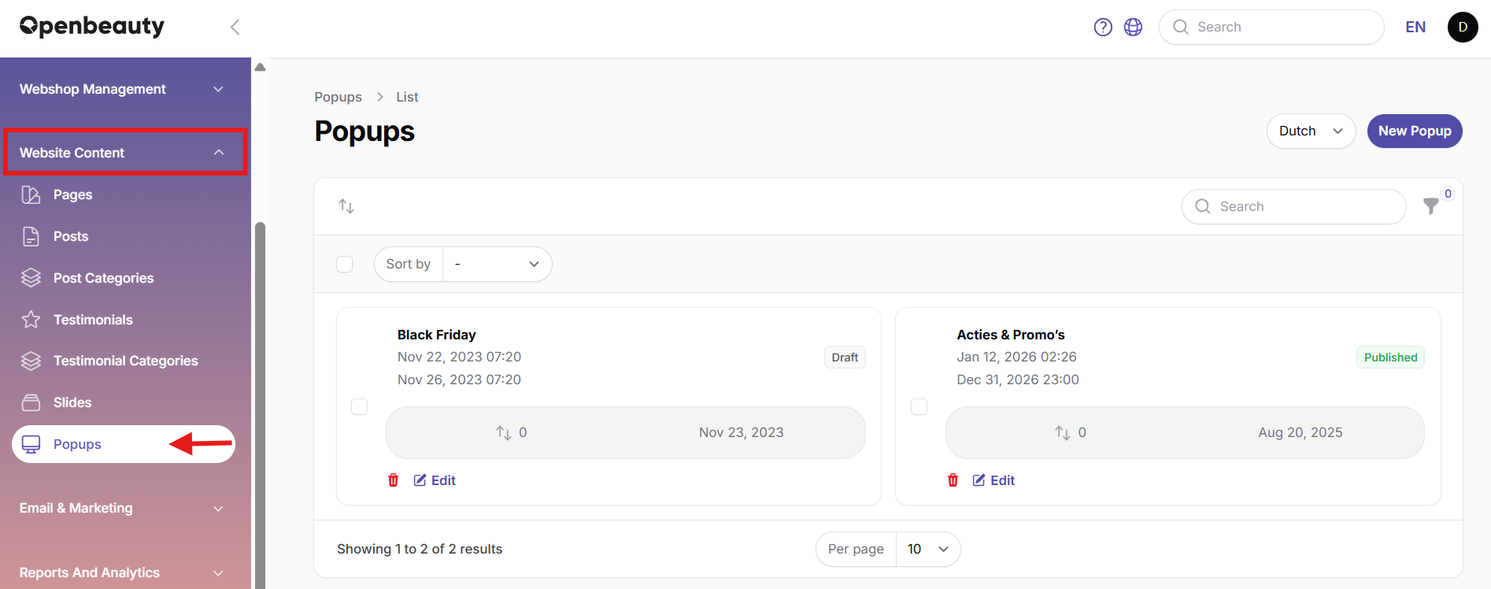This screenshot has width=1491, height=589.
Task: Check the select-all checkbox
Action: [x=344, y=264]
